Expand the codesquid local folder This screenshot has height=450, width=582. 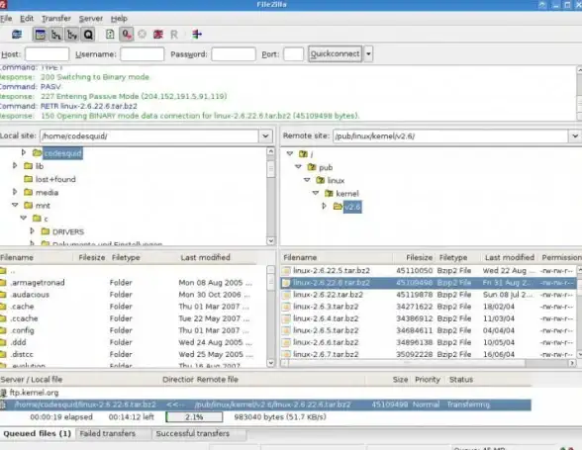[24, 152]
